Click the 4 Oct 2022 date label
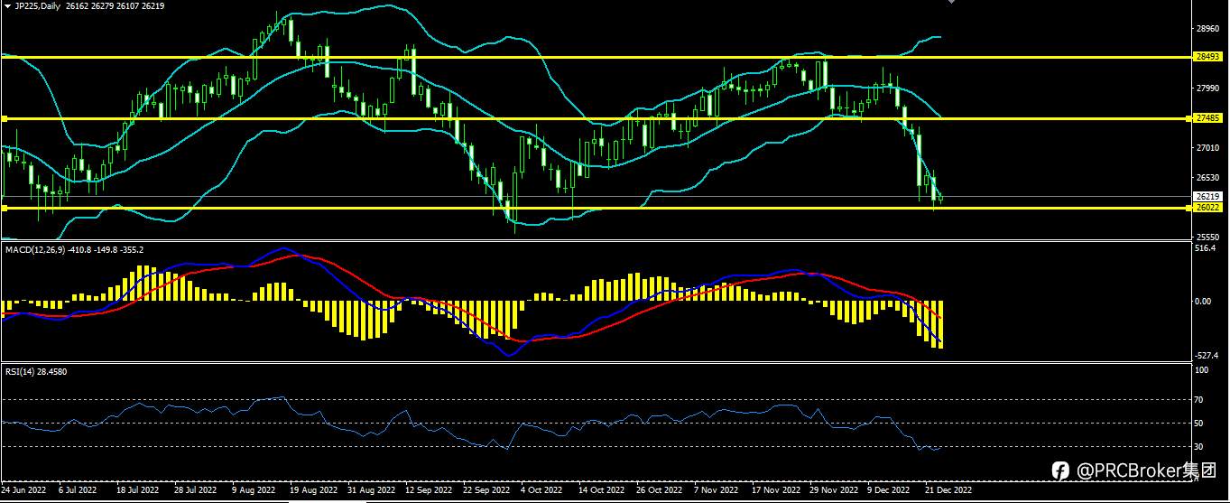 pos(542,490)
